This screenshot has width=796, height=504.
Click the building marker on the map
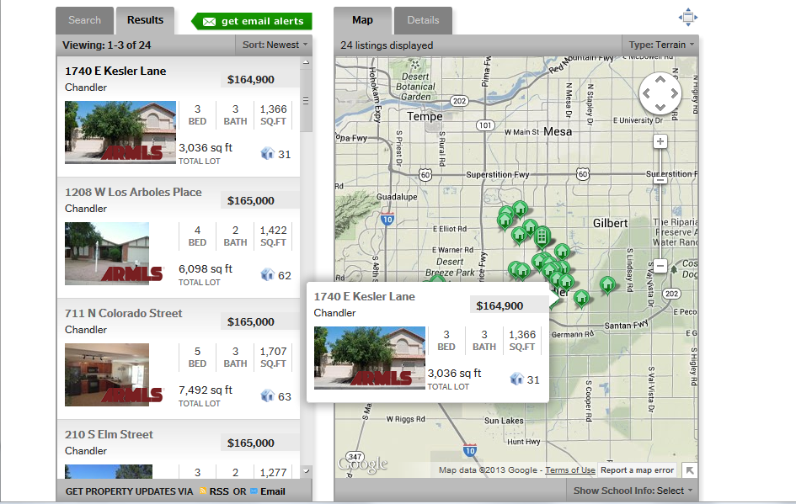(542, 236)
